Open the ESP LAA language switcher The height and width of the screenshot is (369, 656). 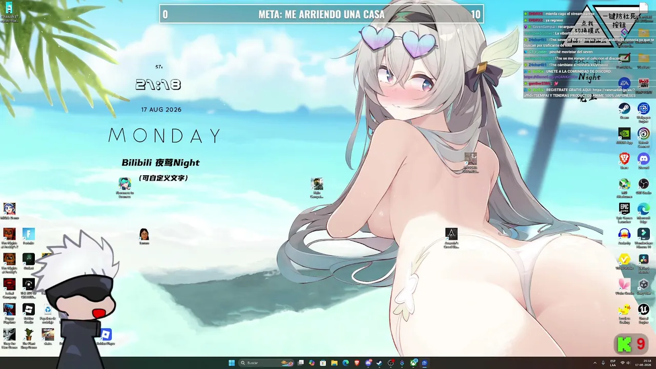[x=612, y=363]
